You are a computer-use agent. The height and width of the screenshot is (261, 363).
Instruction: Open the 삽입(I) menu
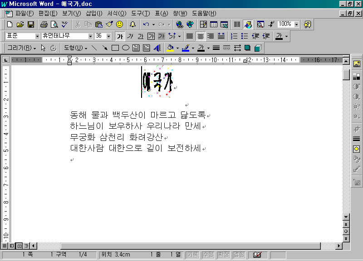(x=94, y=14)
